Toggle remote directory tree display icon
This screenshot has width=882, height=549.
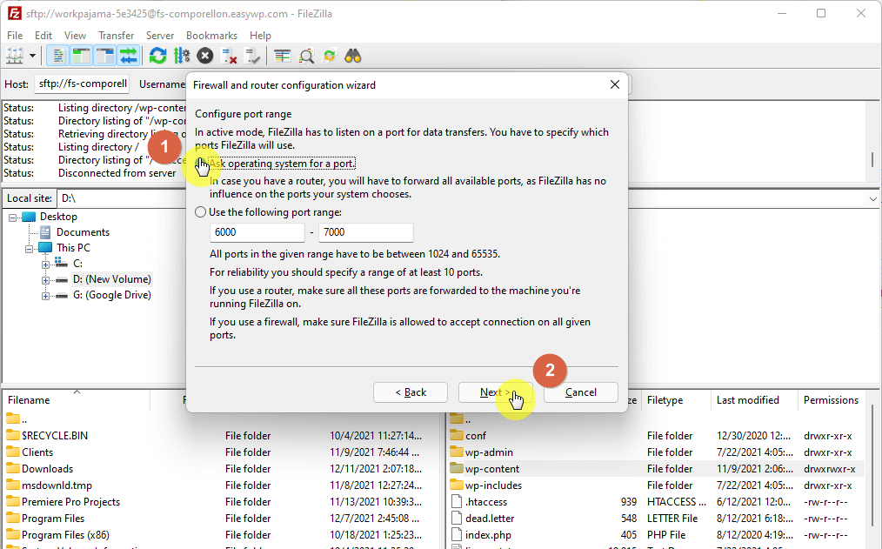click(105, 57)
